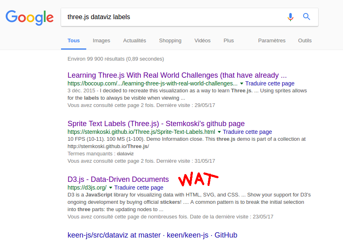The height and width of the screenshot is (240, 343).
Task: Open the Actualités tab
Action: point(135,41)
